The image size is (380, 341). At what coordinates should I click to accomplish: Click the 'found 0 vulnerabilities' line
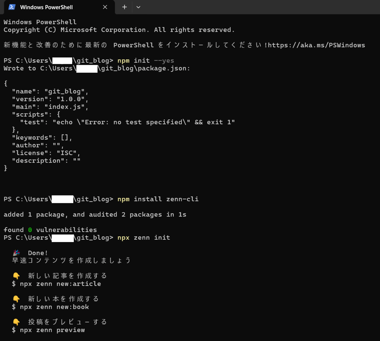50,230
